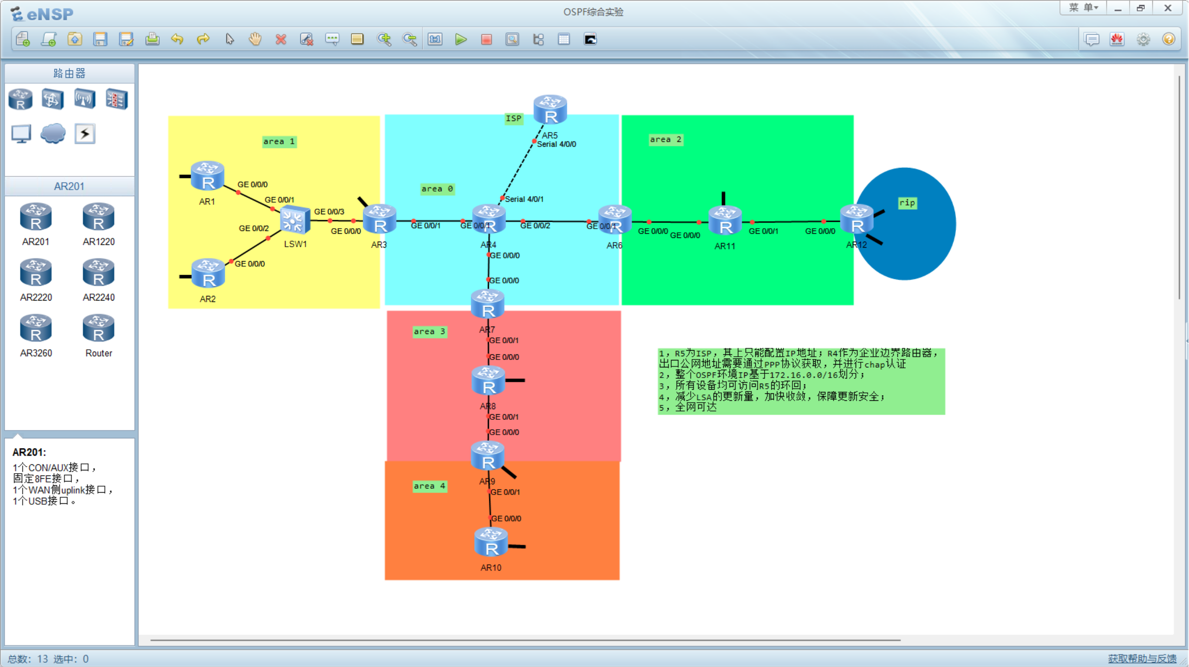Screen dimensions: 1189x667
Task: Open the 菜单 dropdown menu
Action: [1083, 8]
